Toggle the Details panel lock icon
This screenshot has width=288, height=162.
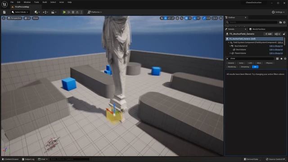(284, 34)
